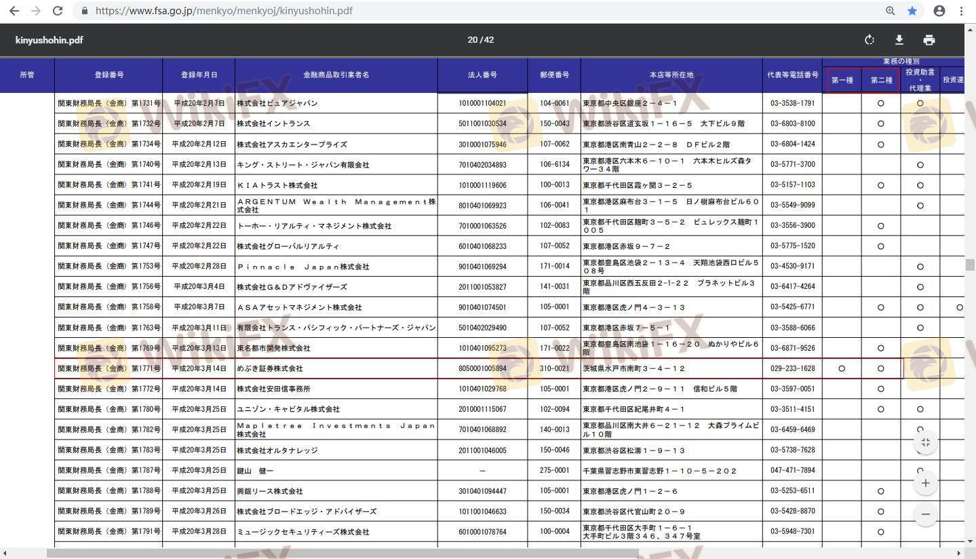Click the 郵便番号 column header

click(x=554, y=75)
